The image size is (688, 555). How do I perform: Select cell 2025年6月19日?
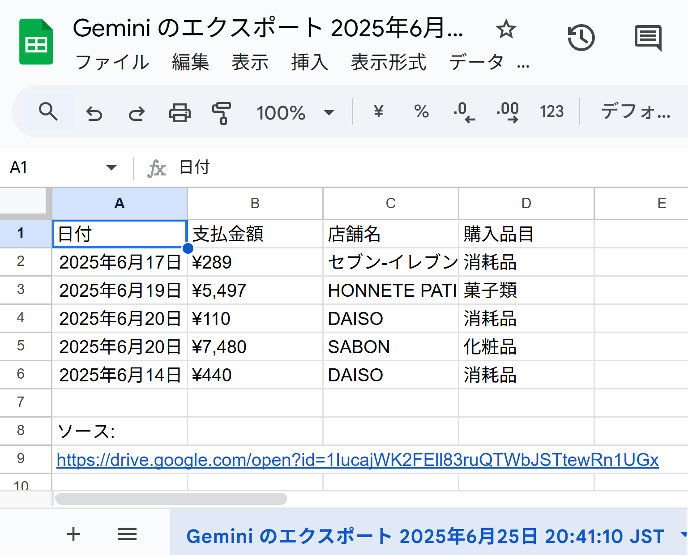[120, 290]
